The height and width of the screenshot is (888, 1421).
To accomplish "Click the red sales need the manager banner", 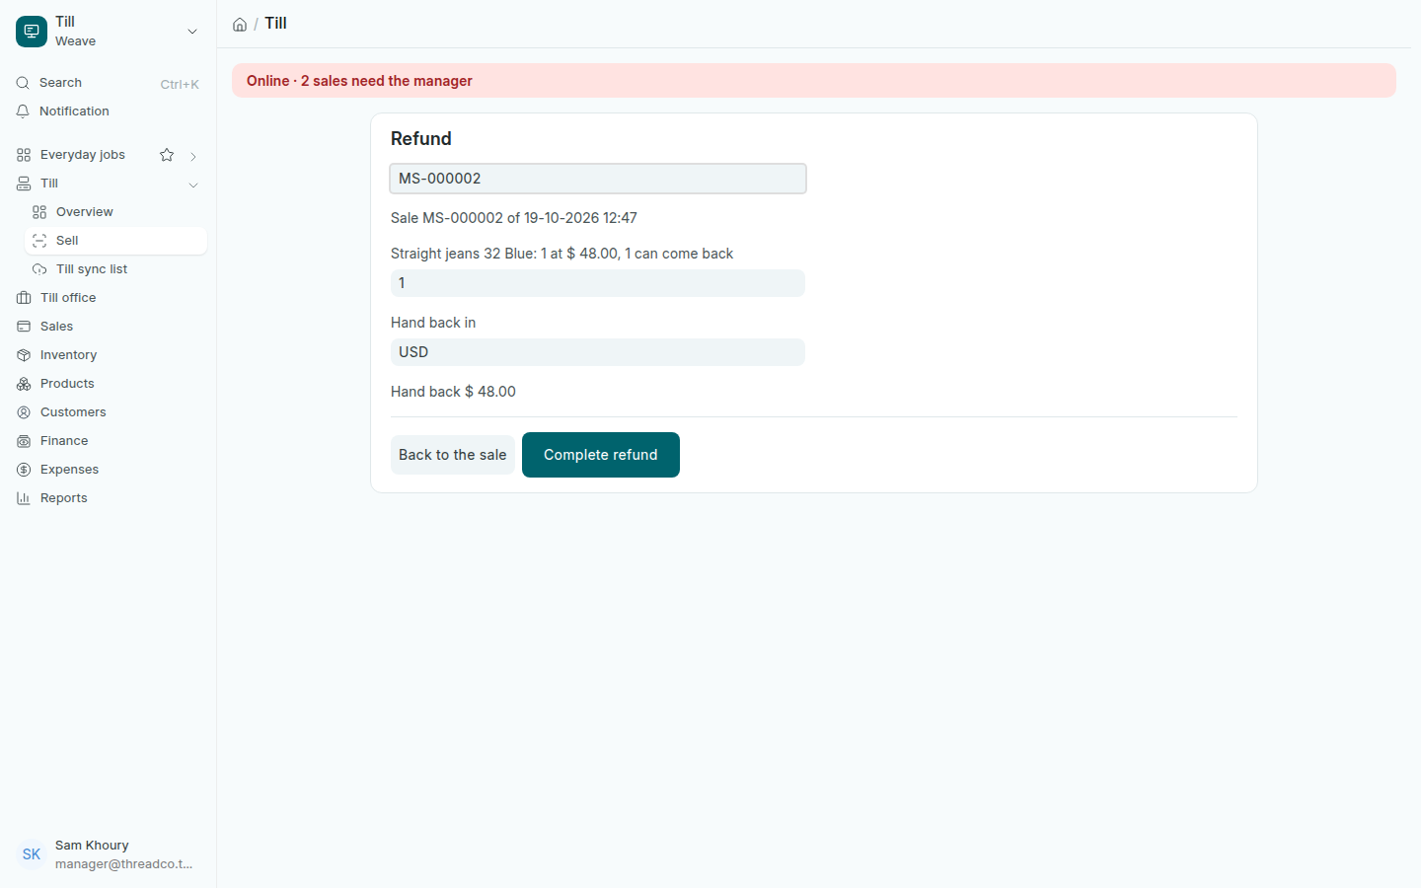I will (814, 81).
